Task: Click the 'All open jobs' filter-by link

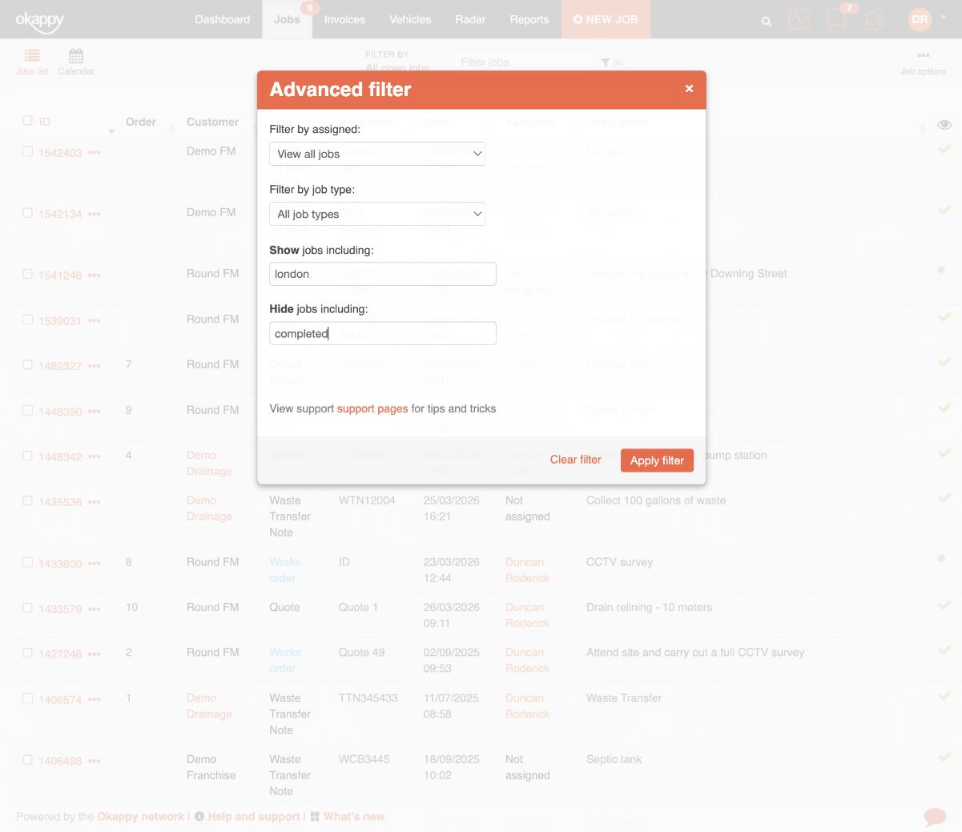Action: coord(397,67)
